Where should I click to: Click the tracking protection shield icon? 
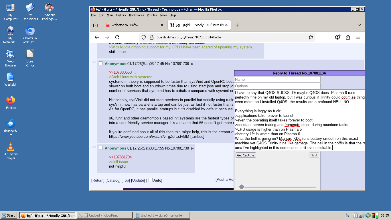144,37
